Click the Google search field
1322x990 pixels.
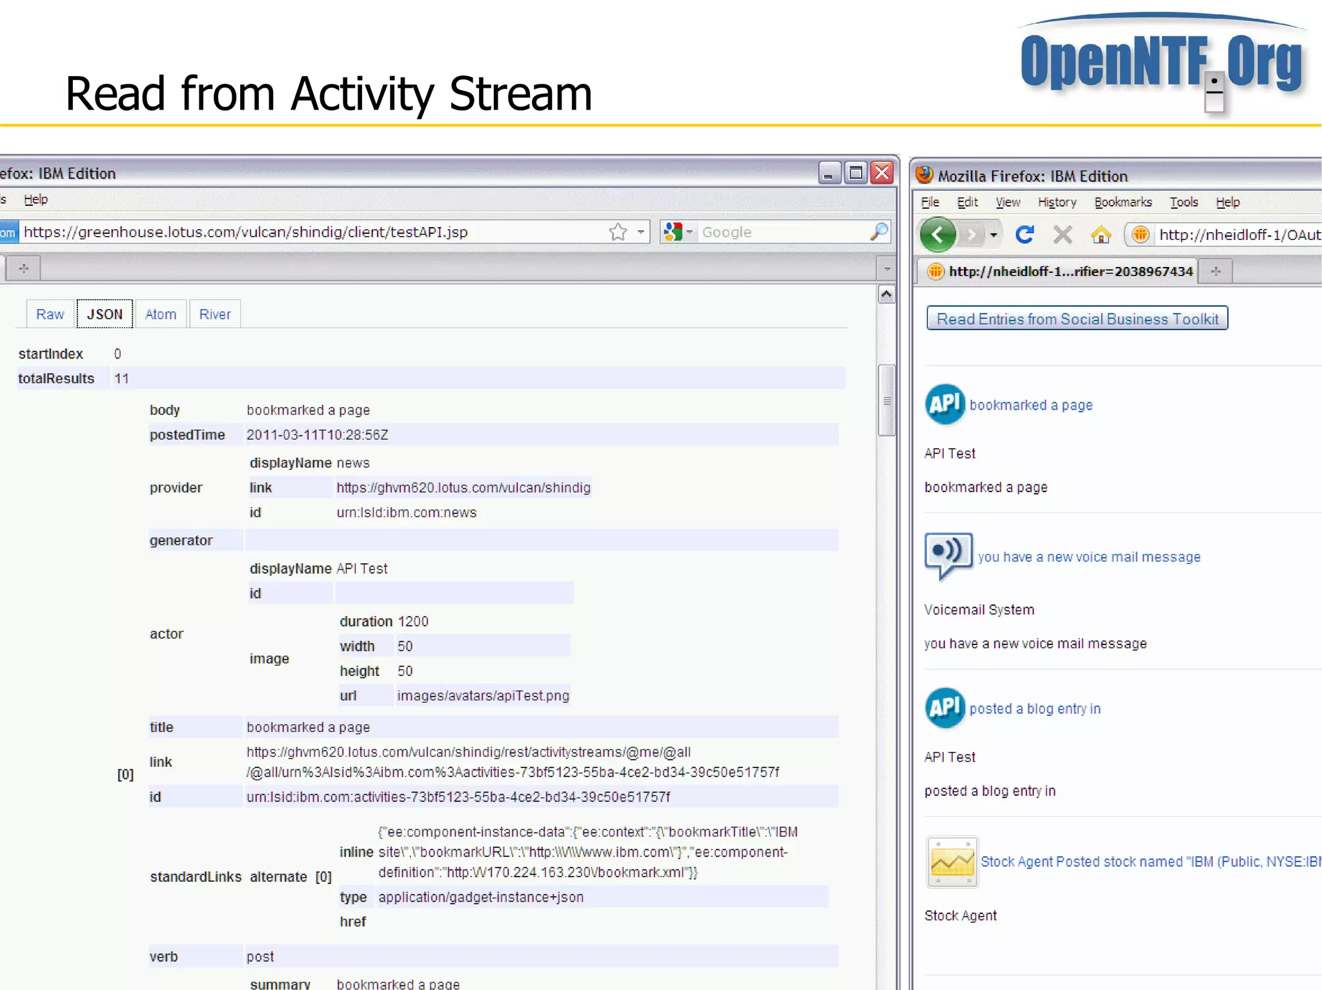(782, 232)
